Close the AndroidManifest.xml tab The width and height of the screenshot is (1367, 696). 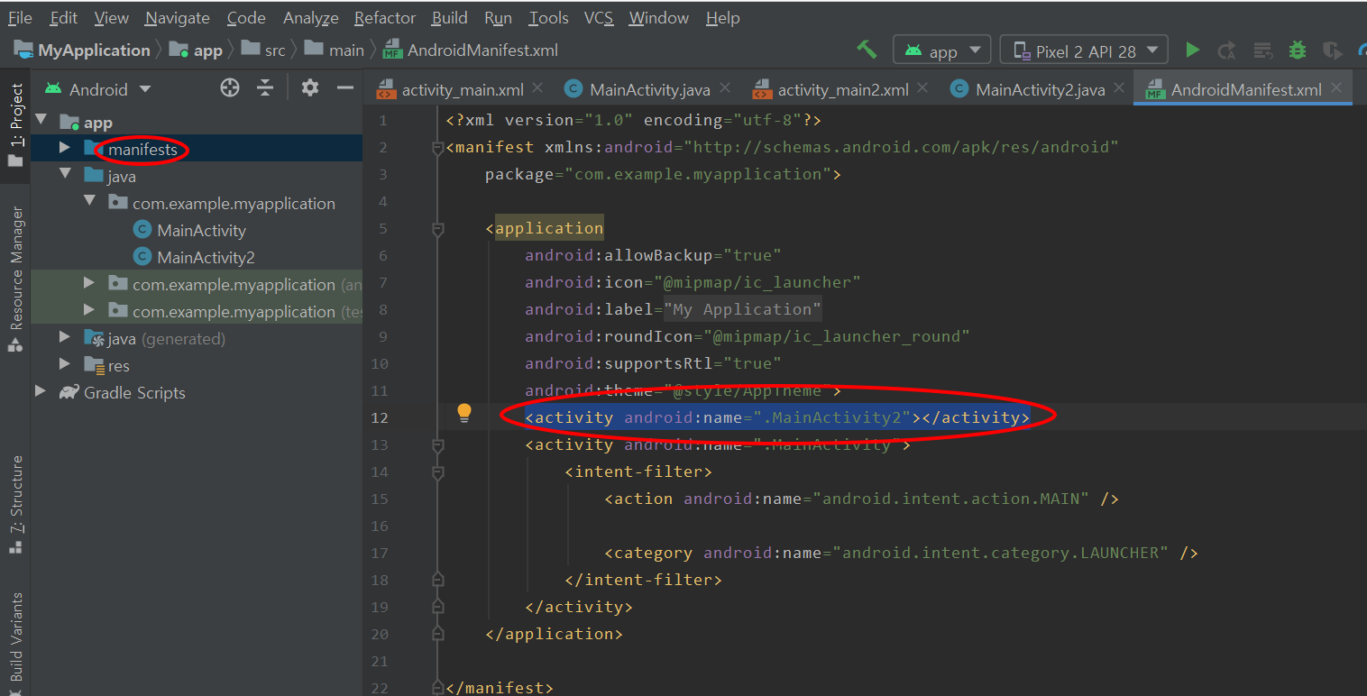[x=1336, y=88]
